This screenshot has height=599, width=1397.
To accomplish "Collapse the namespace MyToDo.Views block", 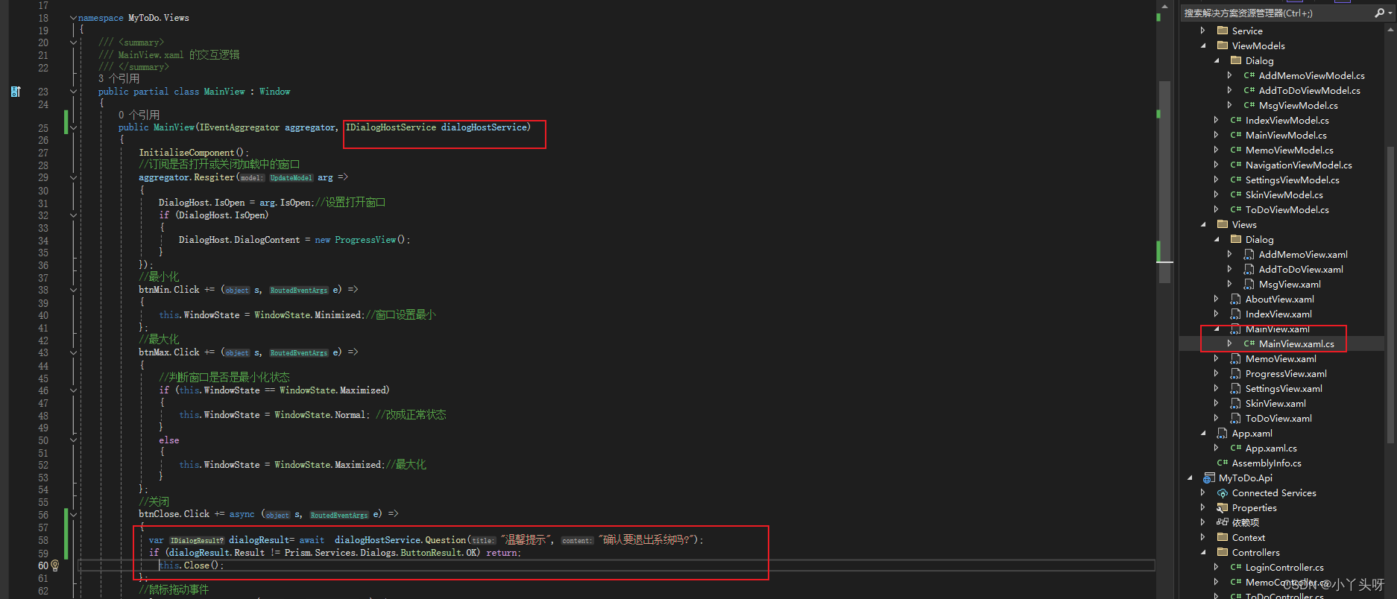I will (73, 17).
